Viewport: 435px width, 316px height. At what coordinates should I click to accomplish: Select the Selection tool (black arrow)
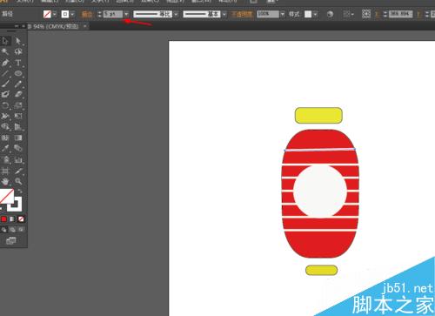pyautogui.click(x=5, y=41)
